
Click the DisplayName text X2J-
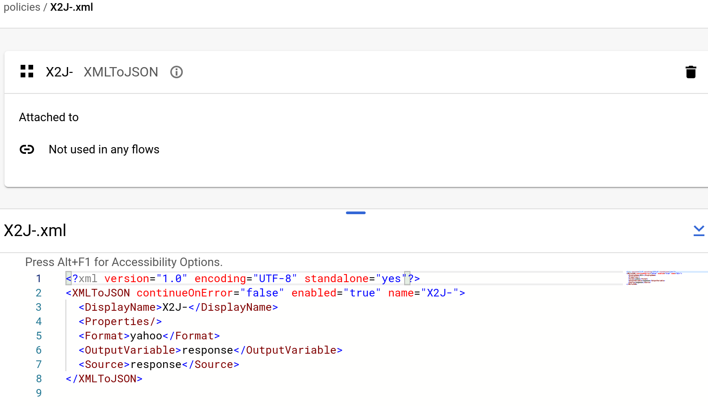pyautogui.click(x=175, y=307)
